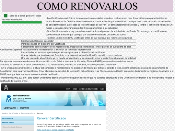Select 'Fallecimiento del suscriptor' table row

tap(78, 47)
